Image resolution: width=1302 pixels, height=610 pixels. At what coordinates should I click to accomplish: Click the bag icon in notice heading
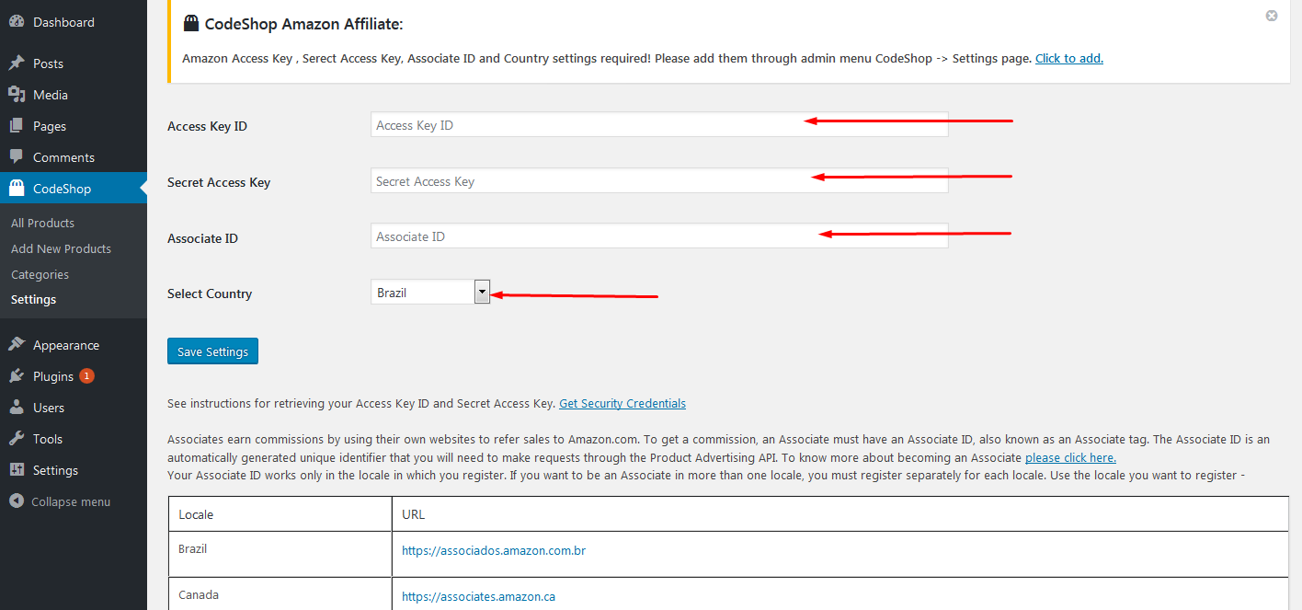tap(190, 24)
